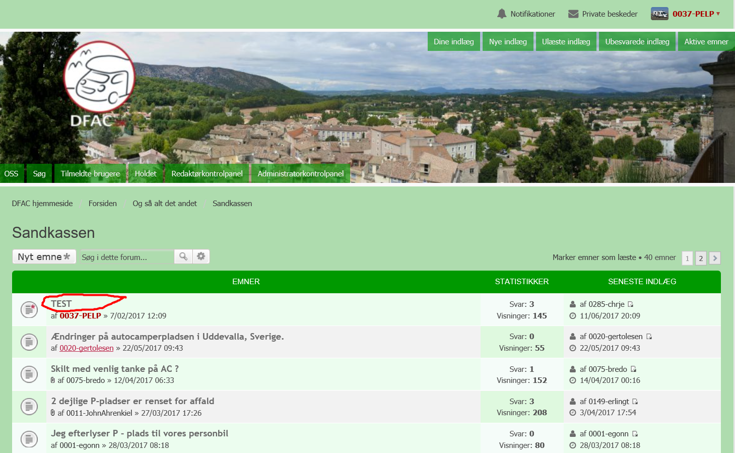Click the topic icon beside 2 dejlige P-pladser
The width and height of the screenshot is (735, 453).
29,406
